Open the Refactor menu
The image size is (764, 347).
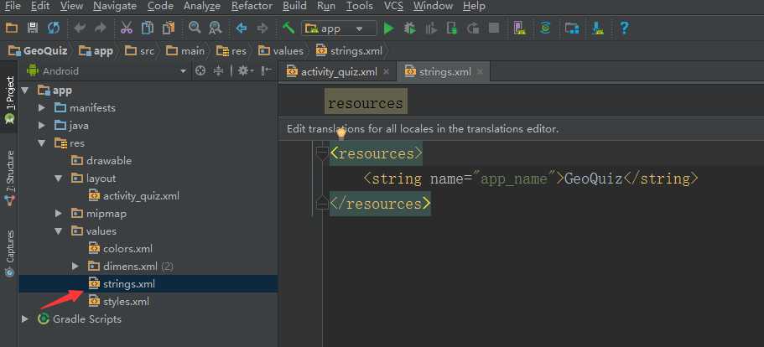[x=252, y=7]
